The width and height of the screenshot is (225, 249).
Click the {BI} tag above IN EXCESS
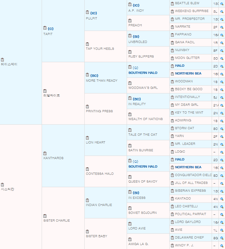point(136,193)
